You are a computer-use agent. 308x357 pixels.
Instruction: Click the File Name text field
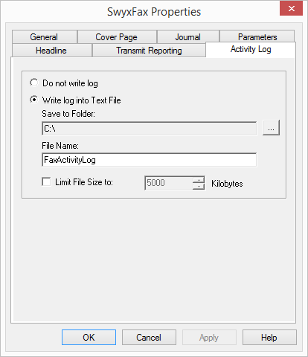(x=150, y=160)
